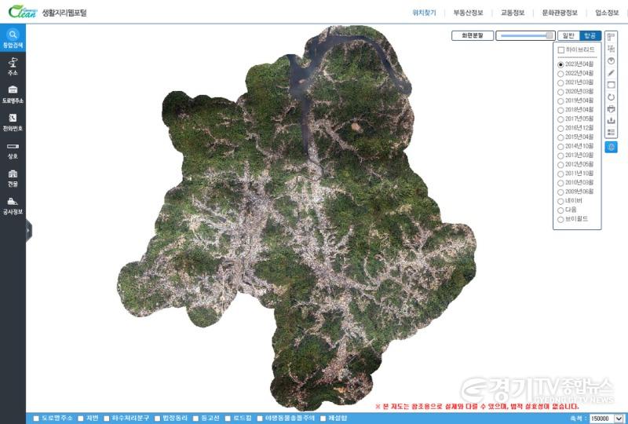Select the 2022년04월 aerial imagery radio
The height and width of the screenshot is (424, 628).
point(560,73)
